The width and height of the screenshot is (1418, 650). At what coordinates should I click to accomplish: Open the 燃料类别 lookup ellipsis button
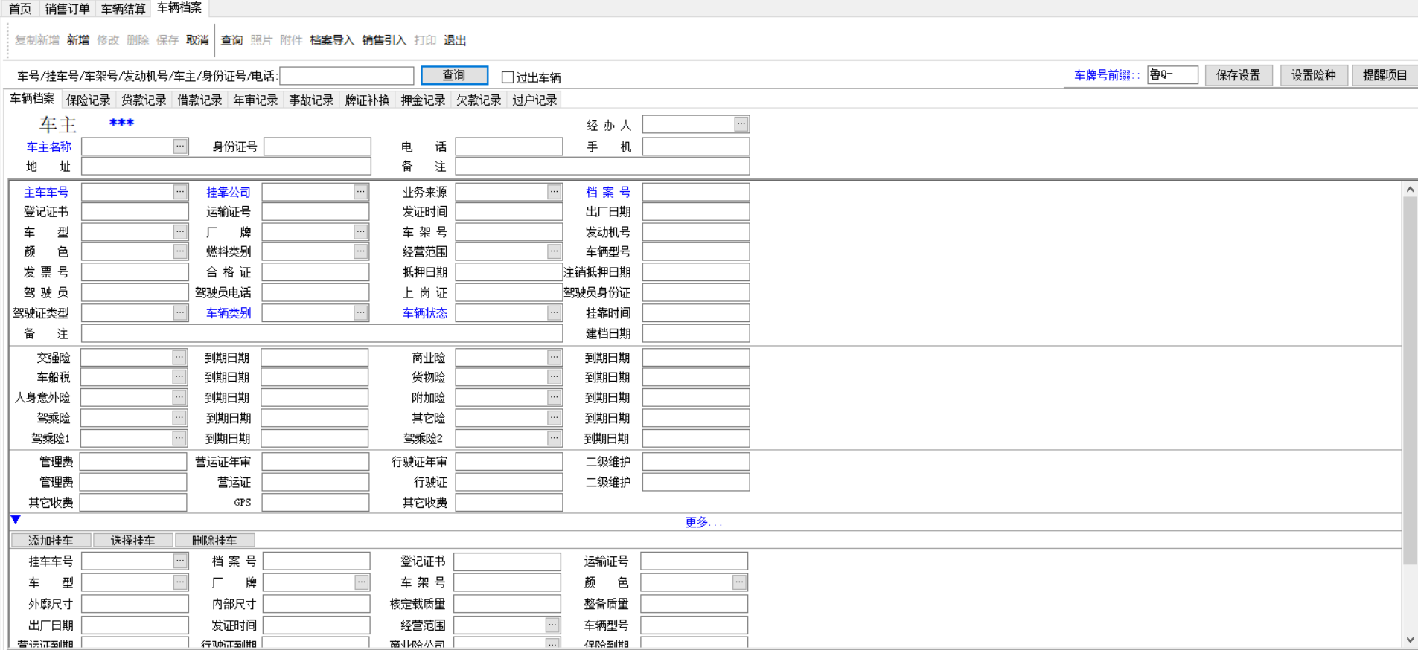click(x=360, y=251)
